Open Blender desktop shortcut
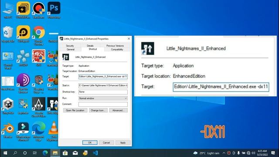 (x=8, y=130)
